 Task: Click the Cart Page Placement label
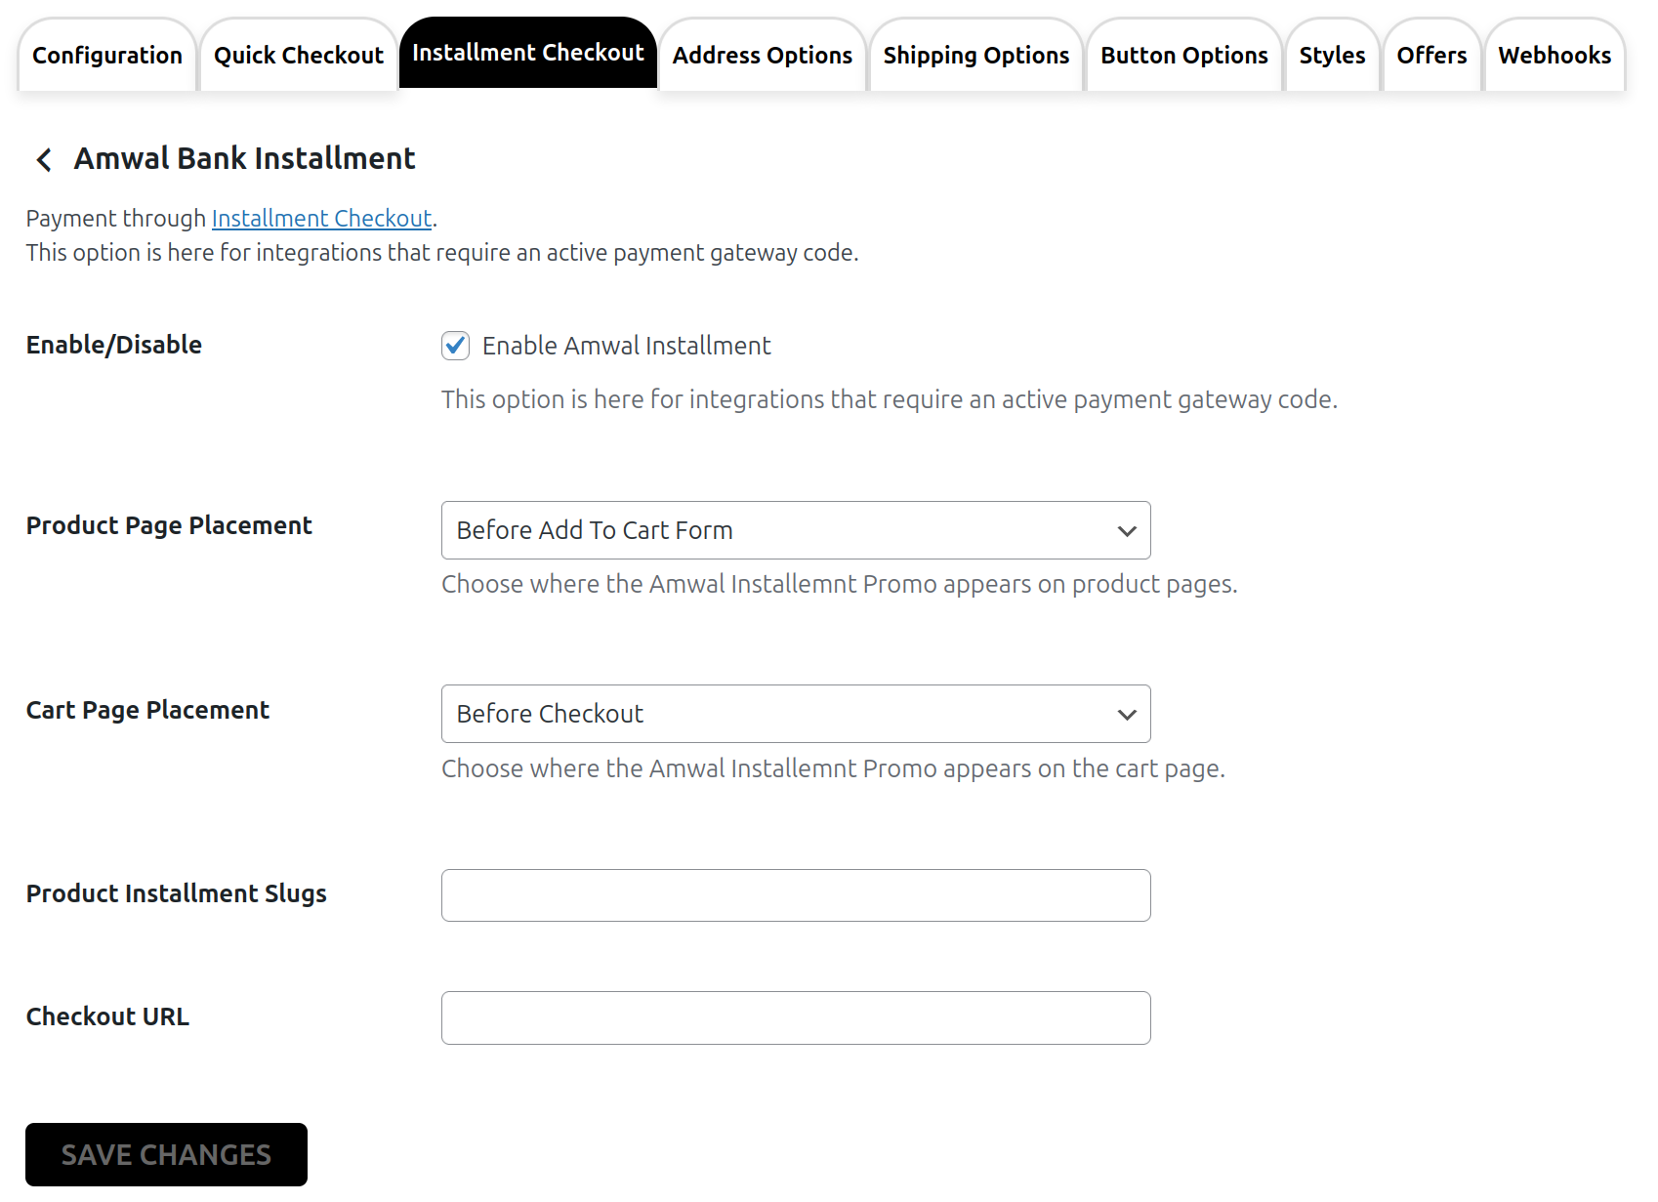(147, 710)
